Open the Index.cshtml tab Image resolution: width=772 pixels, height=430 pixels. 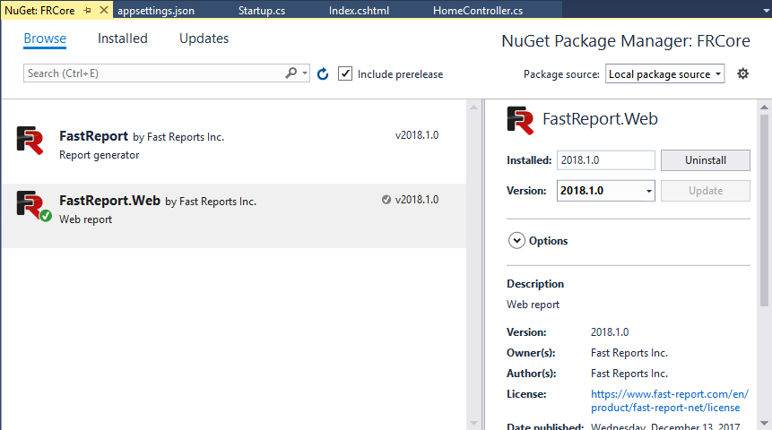click(x=359, y=11)
